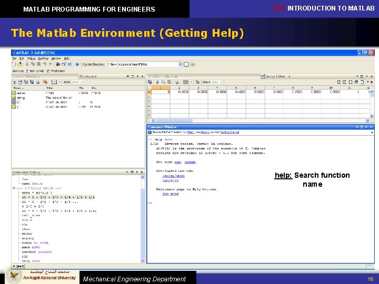Open the Help menu in the menu bar
Viewport: 379px width, 284px height.
pos(66,58)
